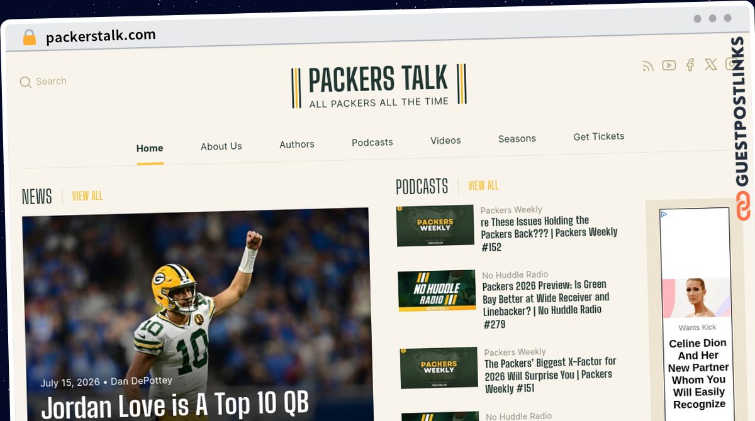This screenshot has width=755, height=421.
Task: Click author name Dan DePottey
Action: [x=142, y=381]
